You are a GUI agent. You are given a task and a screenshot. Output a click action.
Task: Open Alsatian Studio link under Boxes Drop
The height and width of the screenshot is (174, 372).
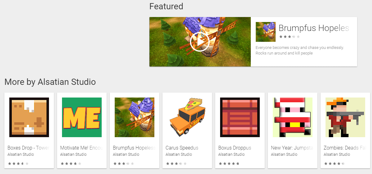pyautogui.click(x=21, y=154)
